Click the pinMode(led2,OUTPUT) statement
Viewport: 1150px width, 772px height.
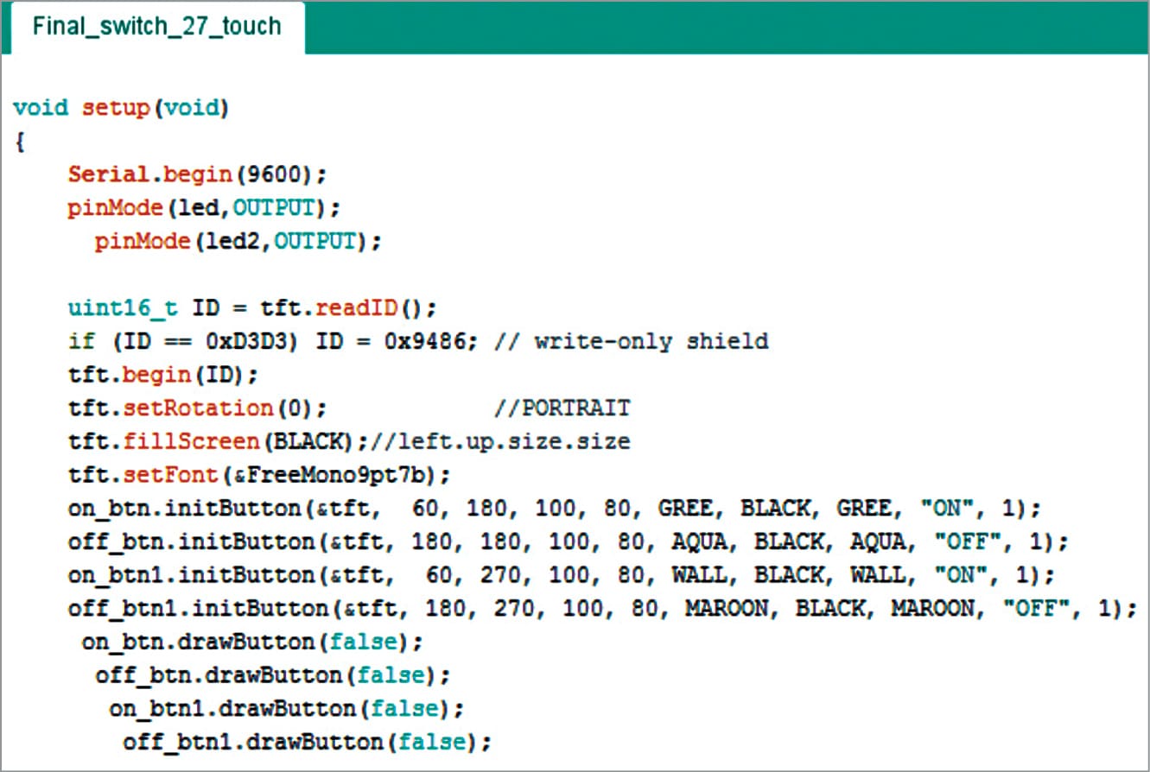[x=238, y=241]
